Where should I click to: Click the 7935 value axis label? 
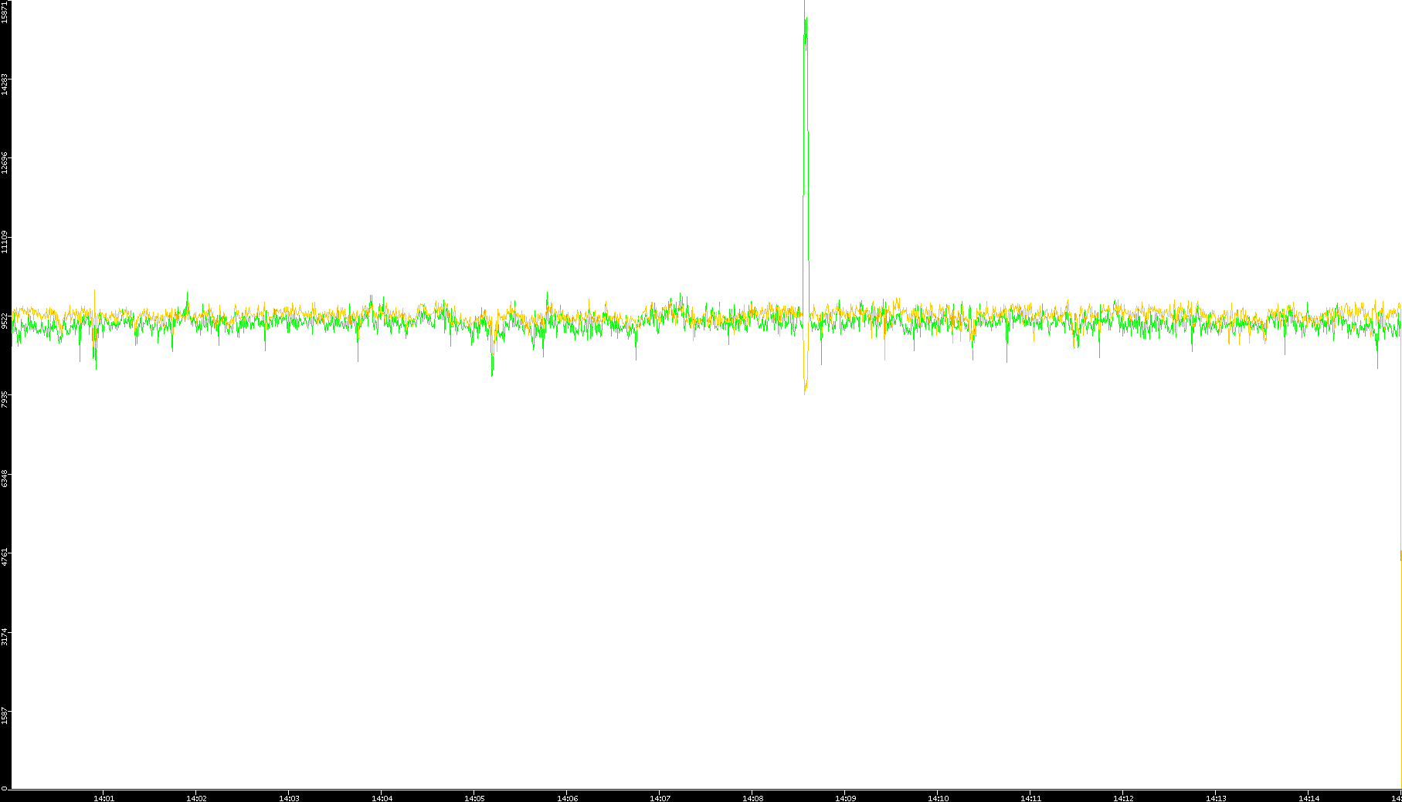click(5, 398)
